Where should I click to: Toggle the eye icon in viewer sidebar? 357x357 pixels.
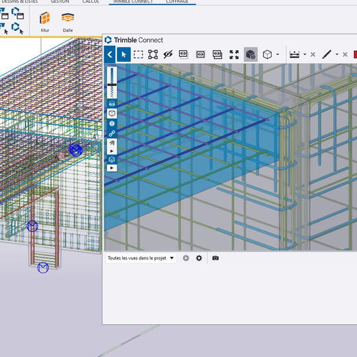(112, 104)
